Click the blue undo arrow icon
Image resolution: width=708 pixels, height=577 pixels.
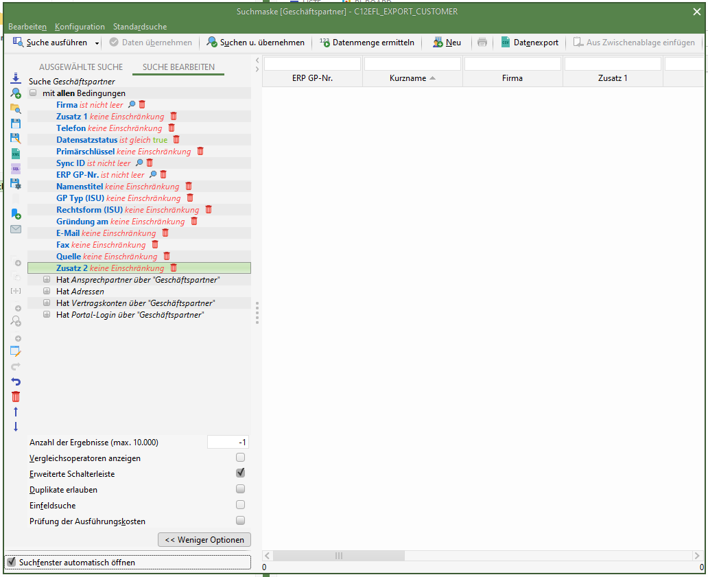click(16, 381)
